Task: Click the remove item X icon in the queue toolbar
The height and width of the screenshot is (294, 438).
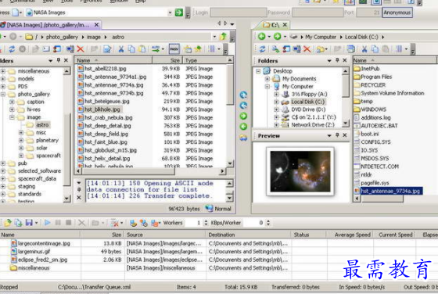Action: click(81, 223)
